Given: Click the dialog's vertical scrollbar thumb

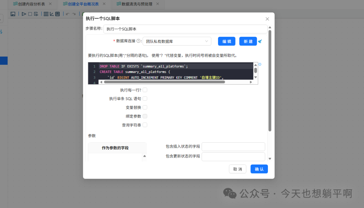Looking at the screenshot, I should tap(270, 81).
